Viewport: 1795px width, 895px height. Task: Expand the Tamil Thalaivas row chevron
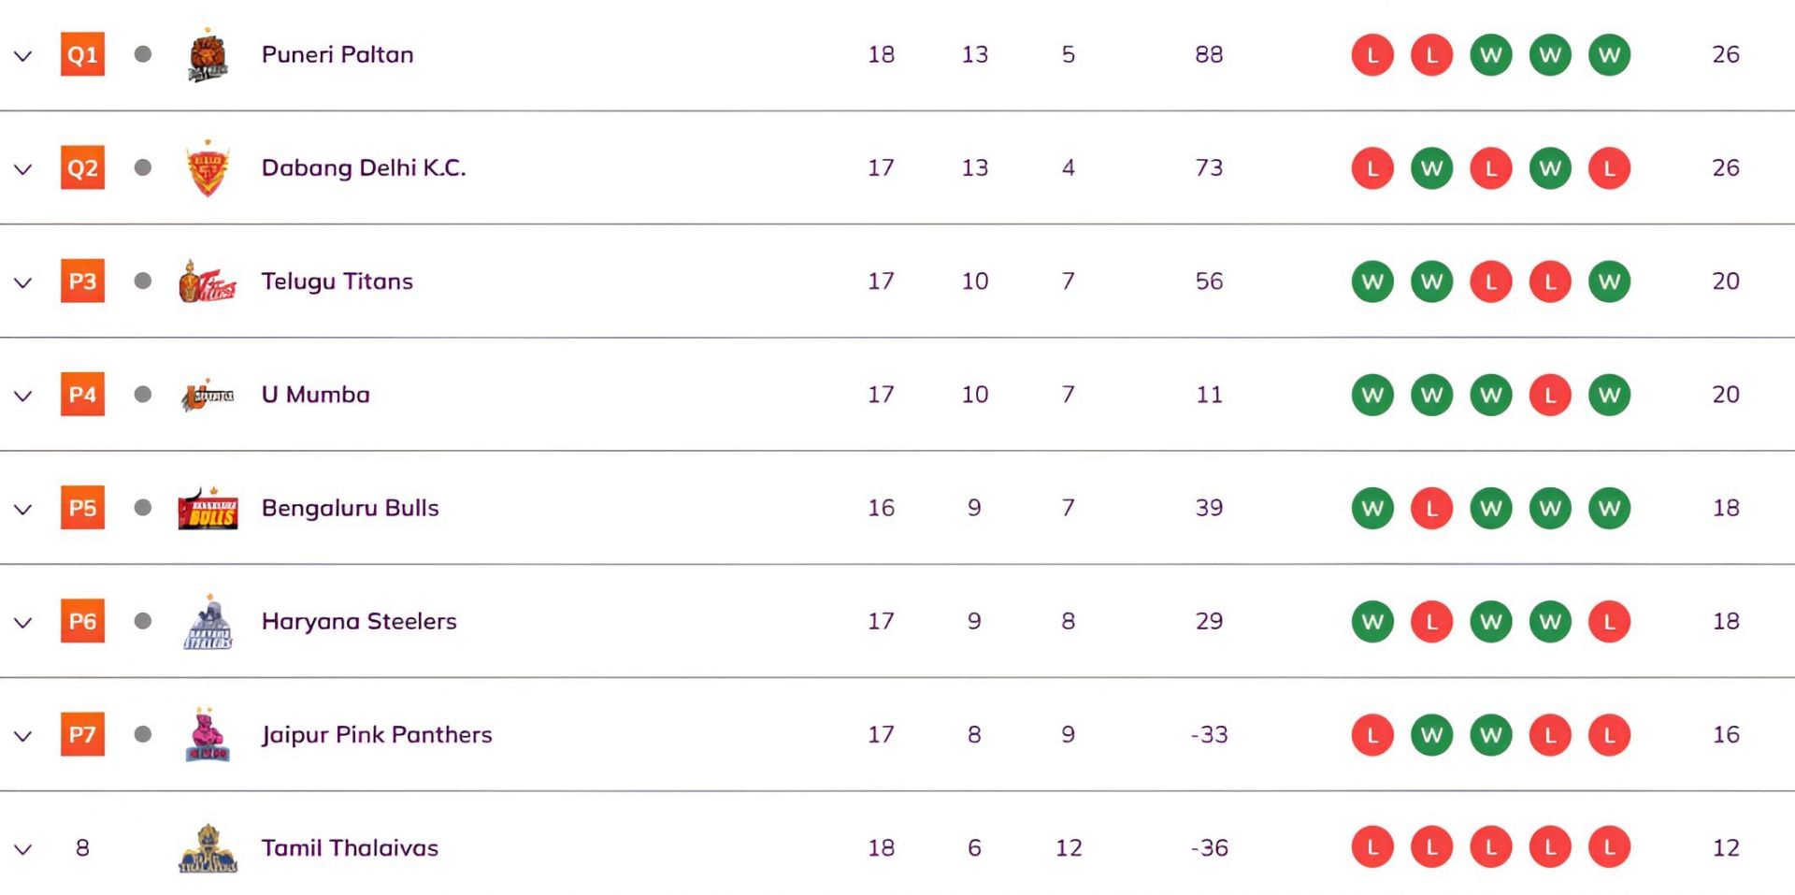pos(23,850)
